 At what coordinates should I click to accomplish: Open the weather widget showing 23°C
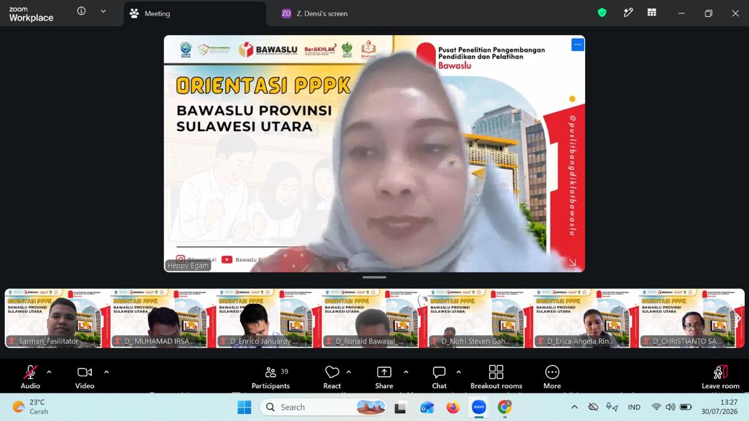pyautogui.click(x=32, y=407)
